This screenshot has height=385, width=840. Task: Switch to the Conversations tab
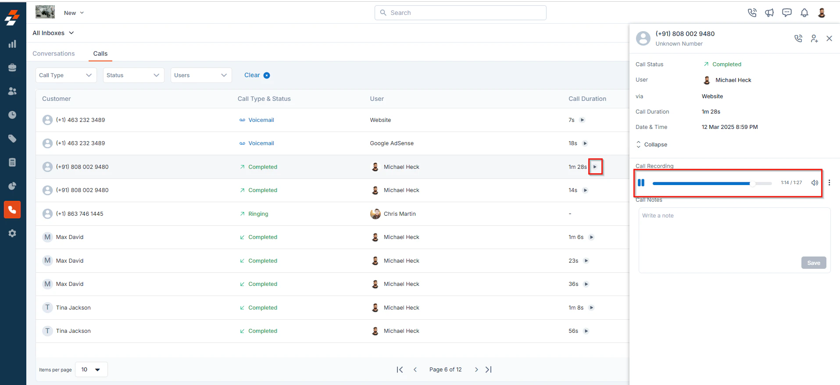54,53
